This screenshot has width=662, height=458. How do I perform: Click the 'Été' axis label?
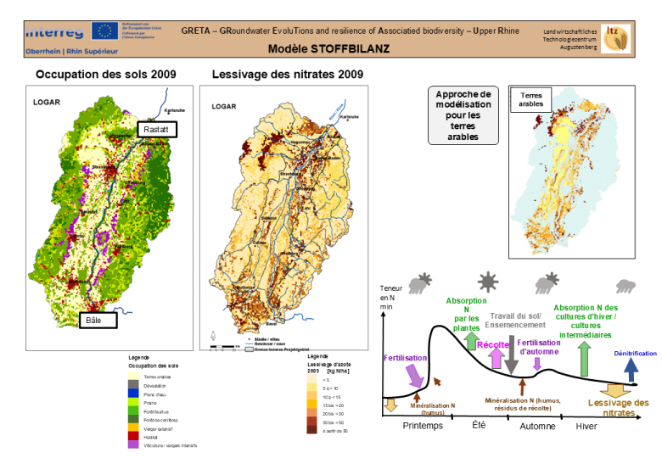(x=479, y=425)
